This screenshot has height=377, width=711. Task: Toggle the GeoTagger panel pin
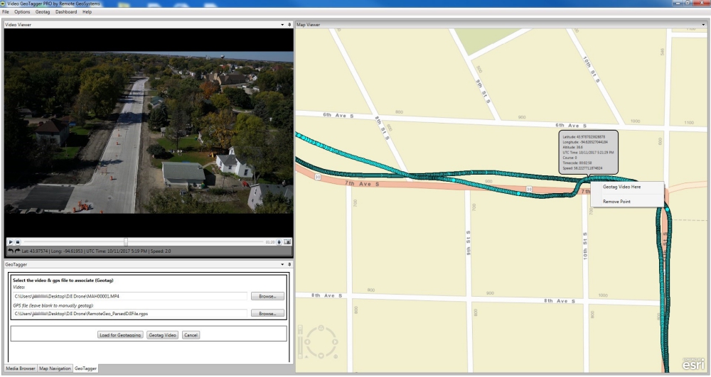tap(289, 264)
